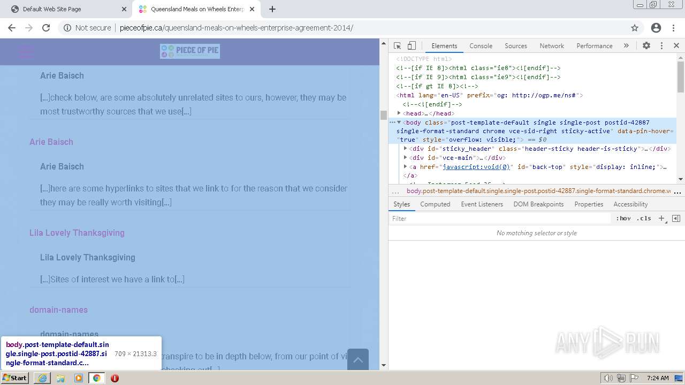Switch to the Performance tab
This screenshot has width=685, height=385.
pos(594,46)
